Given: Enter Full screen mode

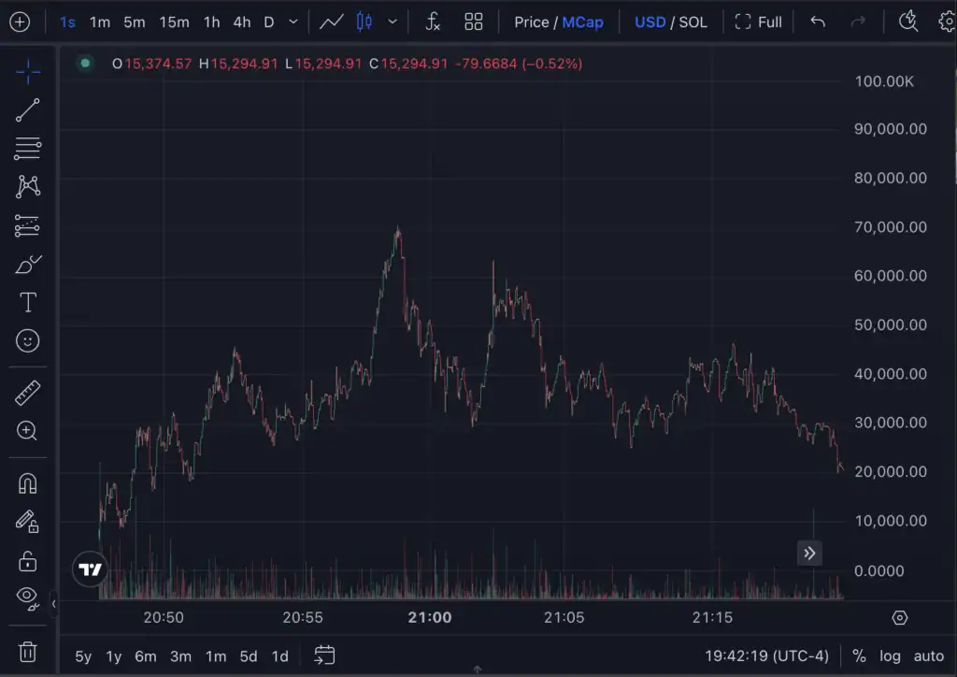Looking at the screenshot, I should click(758, 22).
